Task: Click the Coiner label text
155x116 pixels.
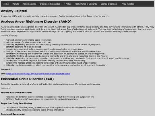Action: pyautogui.click(x=5, y=69)
